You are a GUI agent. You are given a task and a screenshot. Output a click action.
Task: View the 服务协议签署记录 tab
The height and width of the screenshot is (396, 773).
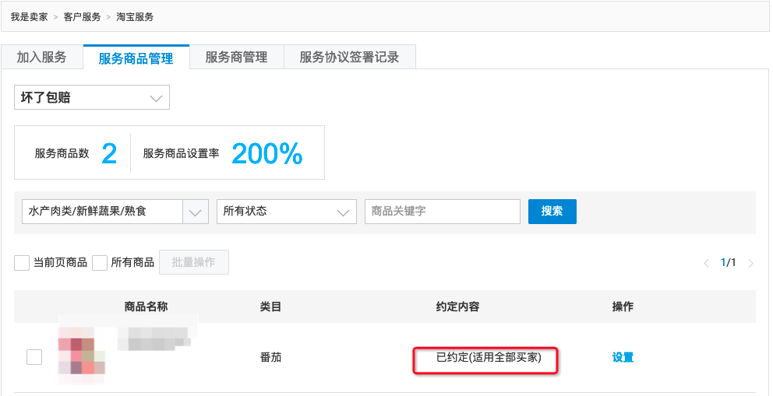350,57
